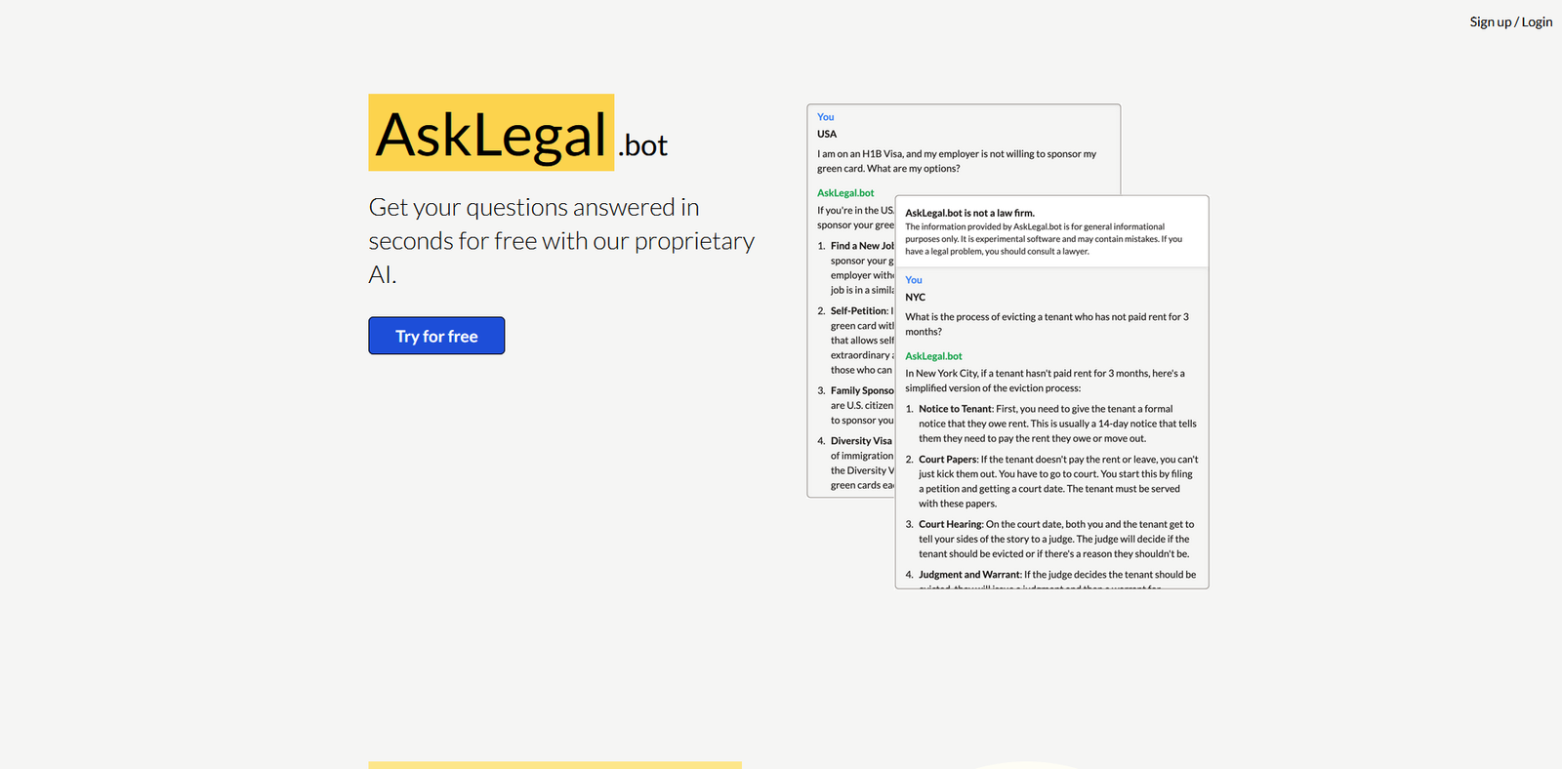Click the green AskLegal.bot label above eviction answer
Viewport: 1562px width, 769px height.
tap(933, 356)
